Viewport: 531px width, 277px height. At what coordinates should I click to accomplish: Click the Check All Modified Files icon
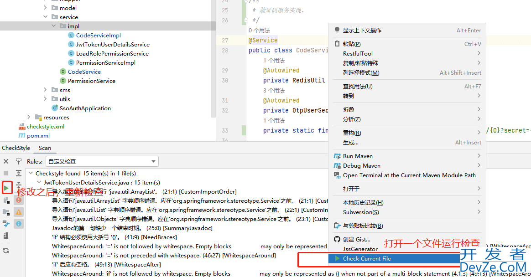pos(6,224)
